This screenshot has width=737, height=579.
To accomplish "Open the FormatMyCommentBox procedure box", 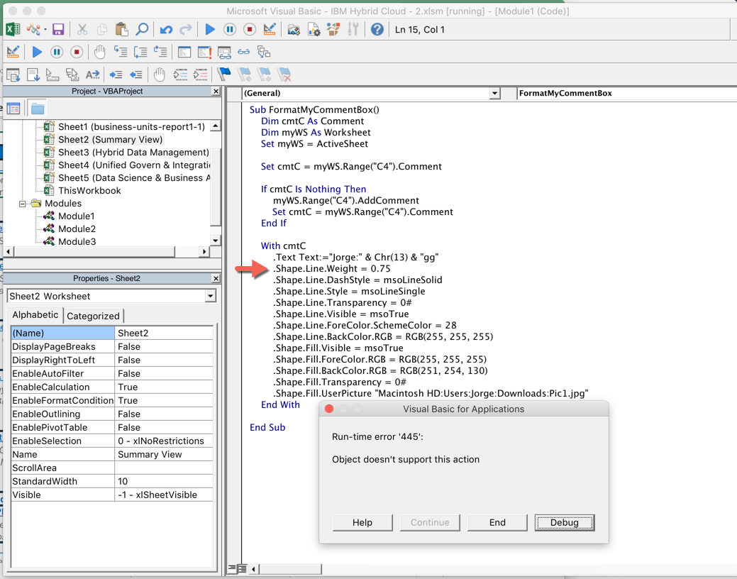I will pos(626,93).
